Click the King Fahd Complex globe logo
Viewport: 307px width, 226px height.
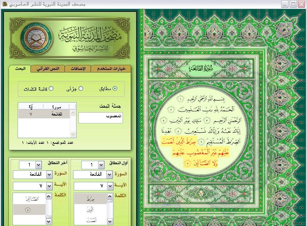coord(37,38)
